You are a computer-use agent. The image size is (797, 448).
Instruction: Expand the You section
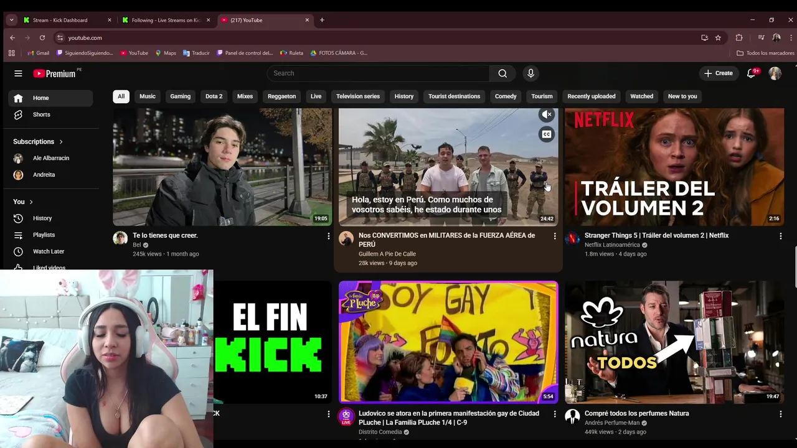click(x=23, y=202)
